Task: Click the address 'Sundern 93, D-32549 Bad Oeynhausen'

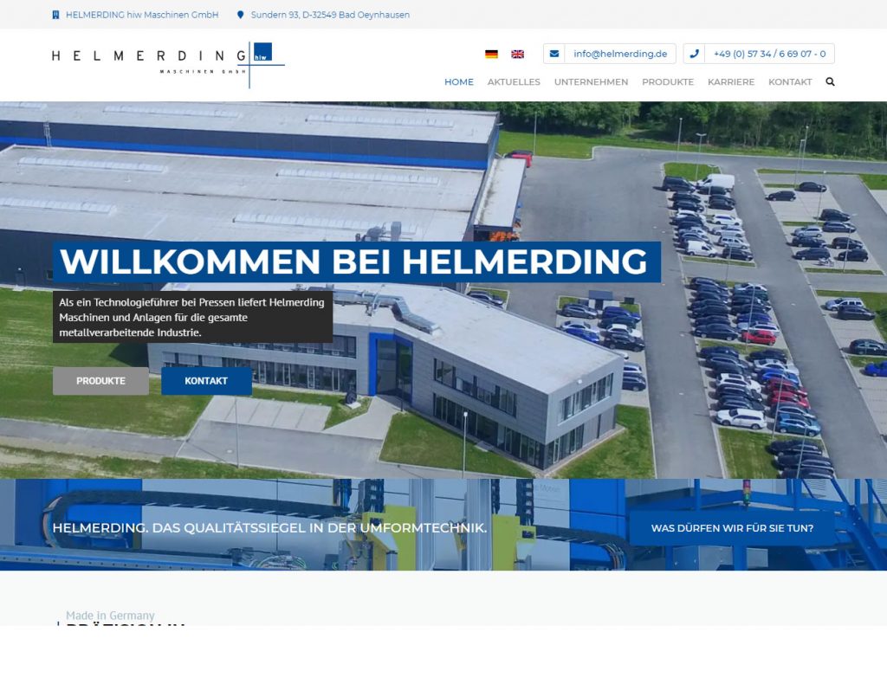Action: click(x=330, y=15)
